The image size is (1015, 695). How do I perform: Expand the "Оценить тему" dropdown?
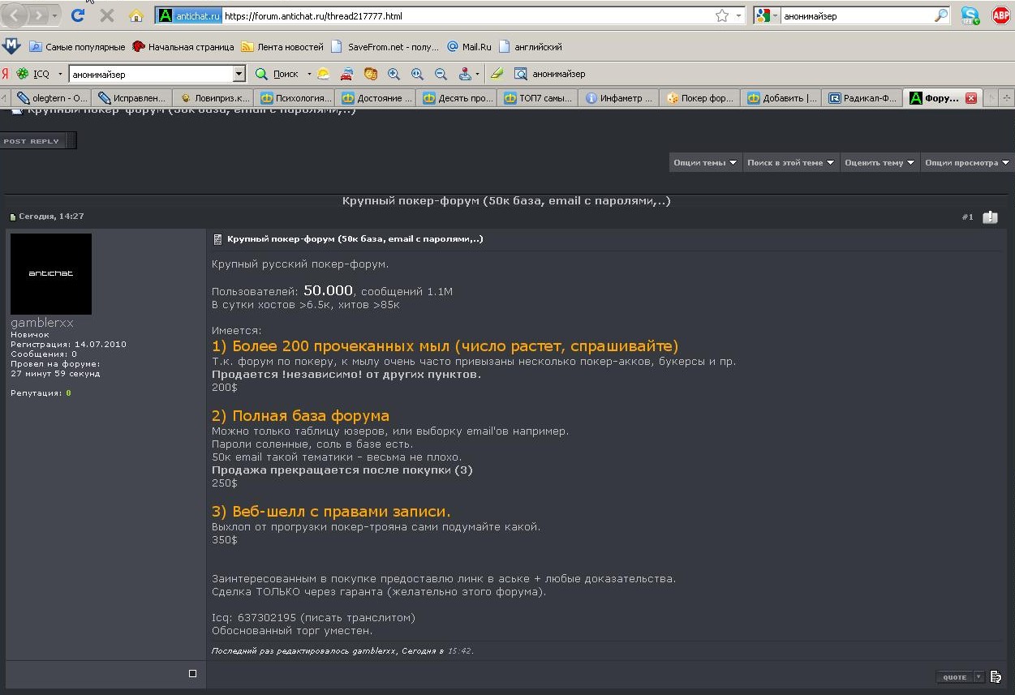tap(880, 163)
